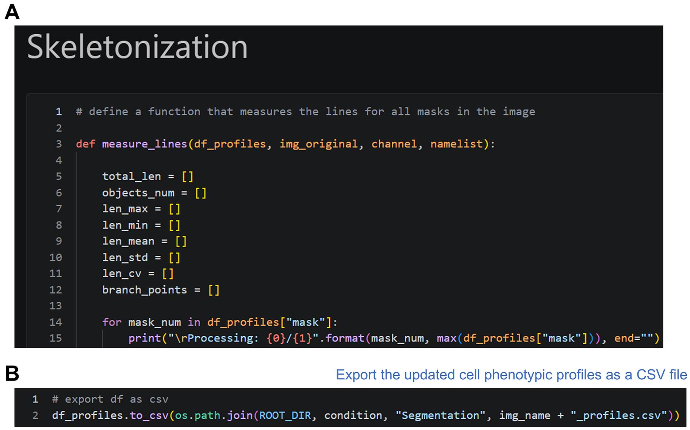Click the df_profiles parameter in def line

(230, 144)
